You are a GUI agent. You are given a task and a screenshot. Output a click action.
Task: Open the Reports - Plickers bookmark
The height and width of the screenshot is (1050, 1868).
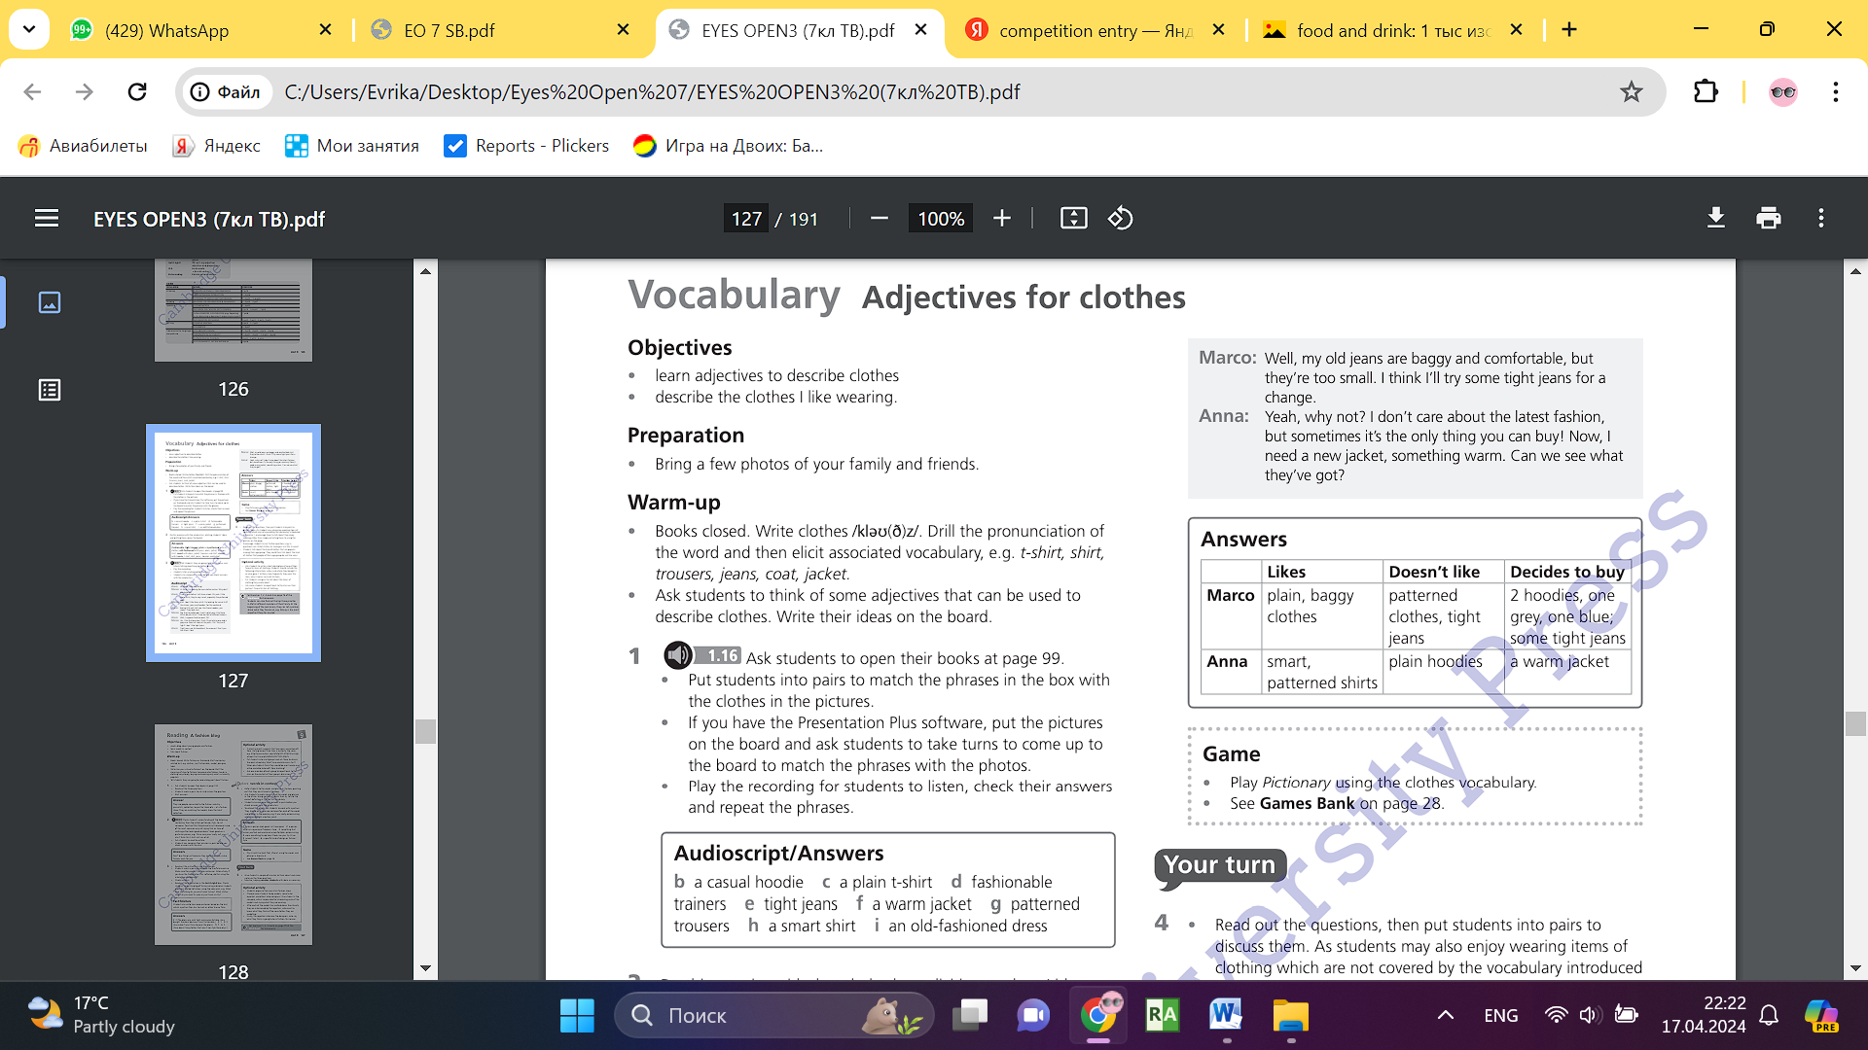526,146
